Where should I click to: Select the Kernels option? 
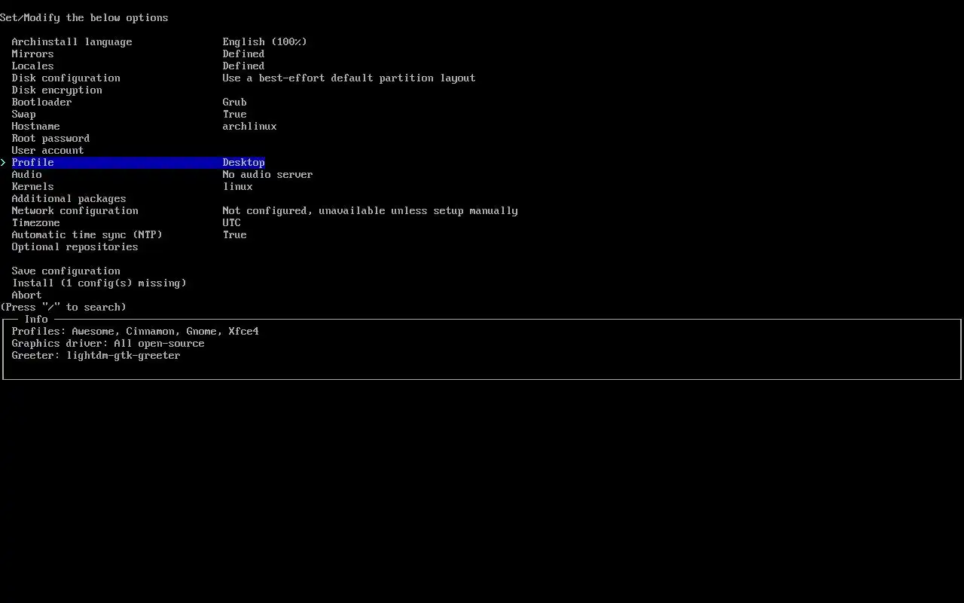(32, 186)
